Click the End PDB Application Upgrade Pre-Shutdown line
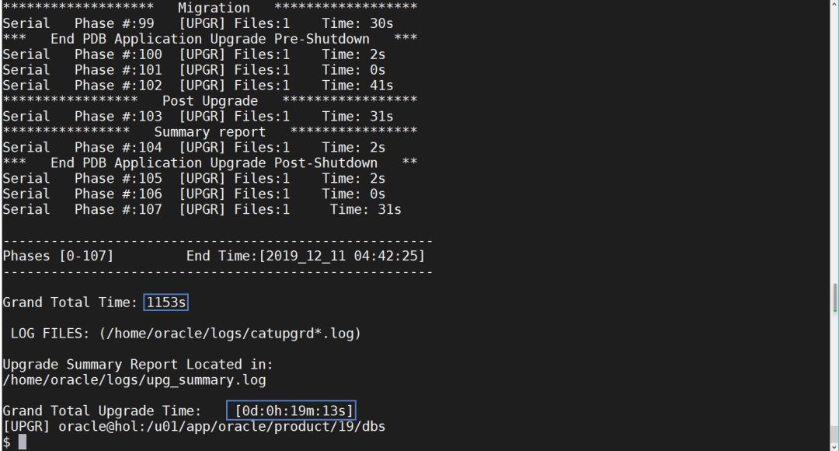Image resolution: width=839 pixels, height=451 pixels. 210,39
